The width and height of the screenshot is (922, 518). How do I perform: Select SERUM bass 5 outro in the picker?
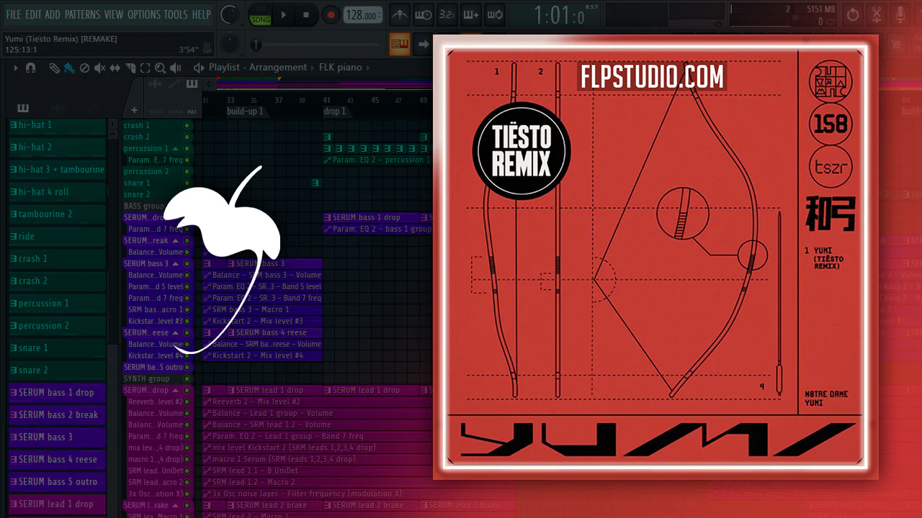57,482
